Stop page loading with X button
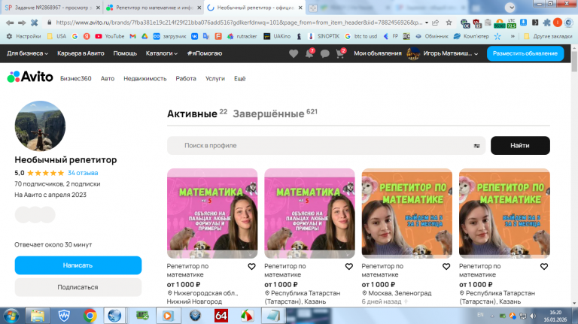The height and width of the screenshot is (324, 578). click(x=35, y=23)
